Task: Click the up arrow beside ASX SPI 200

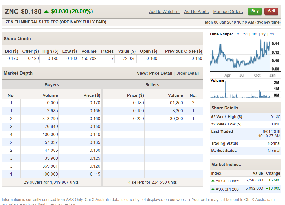Action: point(213,189)
